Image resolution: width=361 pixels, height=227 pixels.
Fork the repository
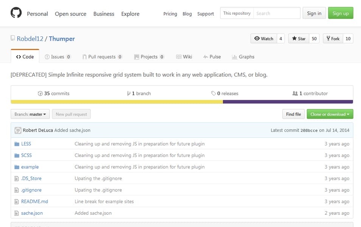tap(332, 38)
